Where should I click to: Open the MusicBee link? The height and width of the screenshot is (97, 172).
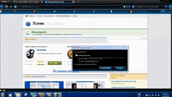coord(41,50)
